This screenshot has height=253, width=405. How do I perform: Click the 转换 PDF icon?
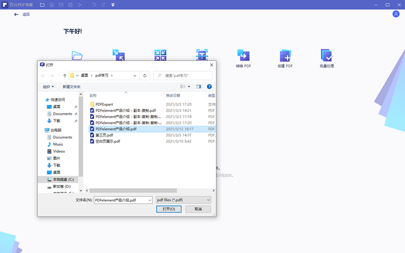pos(243,56)
